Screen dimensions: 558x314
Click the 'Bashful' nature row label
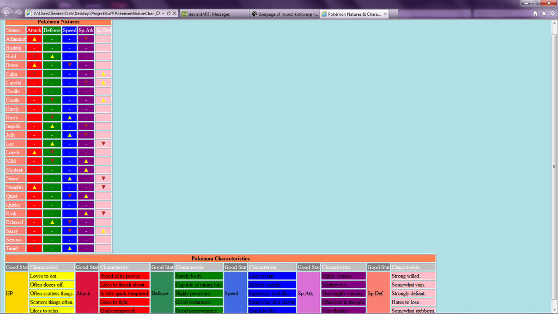coord(15,48)
